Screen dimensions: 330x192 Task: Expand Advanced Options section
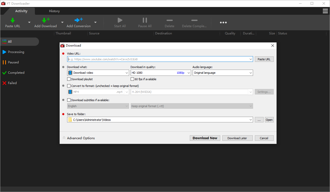pos(79,138)
